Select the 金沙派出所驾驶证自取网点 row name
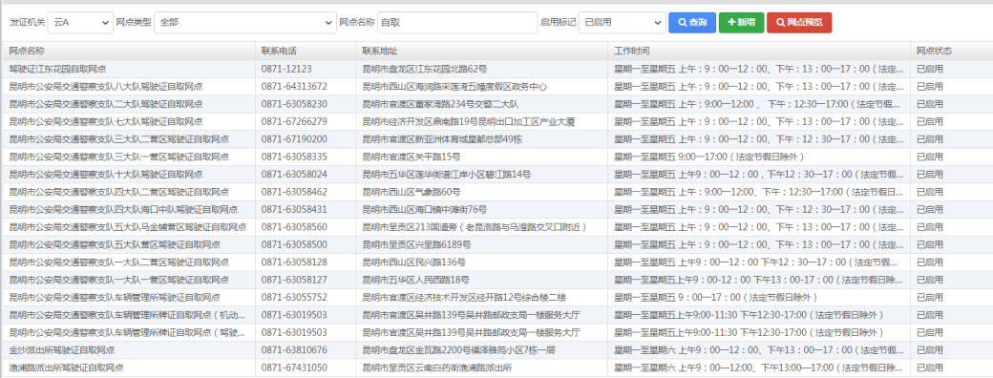This screenshot has width=993, height=378. [62, 349]
